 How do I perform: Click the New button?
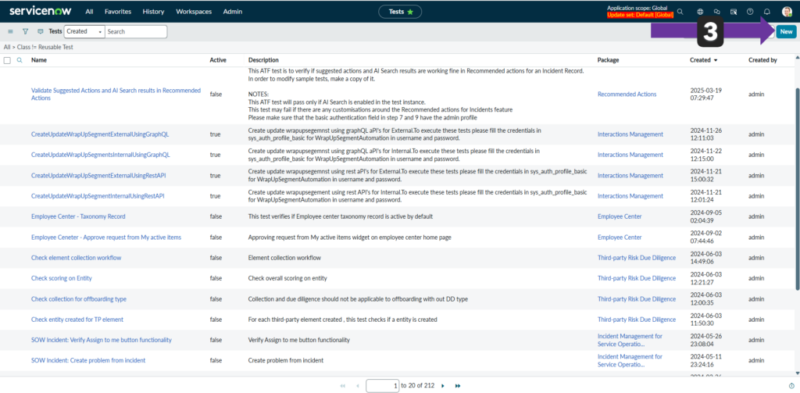[786, 32]
